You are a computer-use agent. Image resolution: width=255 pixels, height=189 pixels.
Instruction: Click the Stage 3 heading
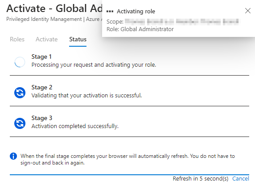pyautogui.click(x=42, y=118)
